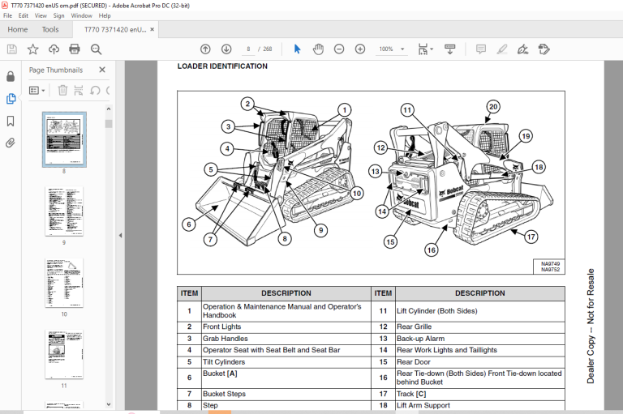Close the T770 7371420 document tab
The width and height of the screenshot is (623, 414).
point(153,29)
